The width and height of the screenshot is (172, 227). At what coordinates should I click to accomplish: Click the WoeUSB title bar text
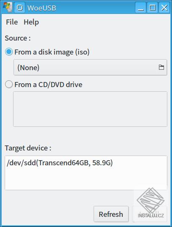point(42,8)
